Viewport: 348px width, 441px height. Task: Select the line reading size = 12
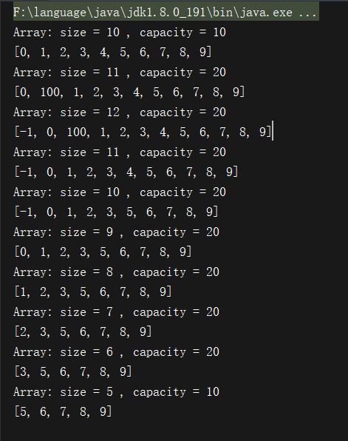[120, 112]
